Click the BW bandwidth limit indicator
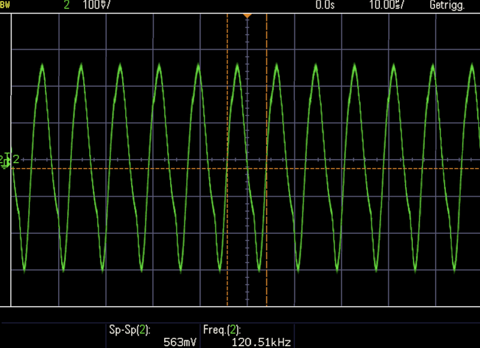480x348 pixels. (6, 5)
